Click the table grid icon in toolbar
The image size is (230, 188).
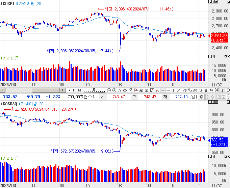pos(147,90)
